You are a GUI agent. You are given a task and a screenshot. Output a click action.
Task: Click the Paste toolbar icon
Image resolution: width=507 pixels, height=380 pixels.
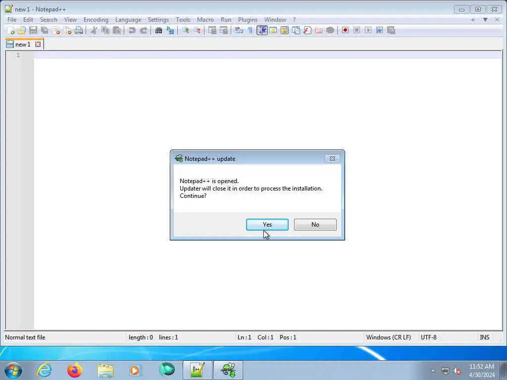(117, 30)
